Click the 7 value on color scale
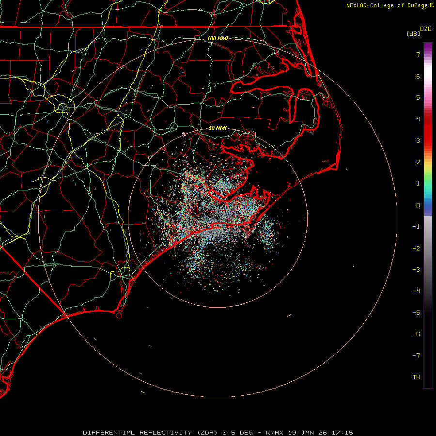Viewport: 436px width, 436px height. [418, 54]
